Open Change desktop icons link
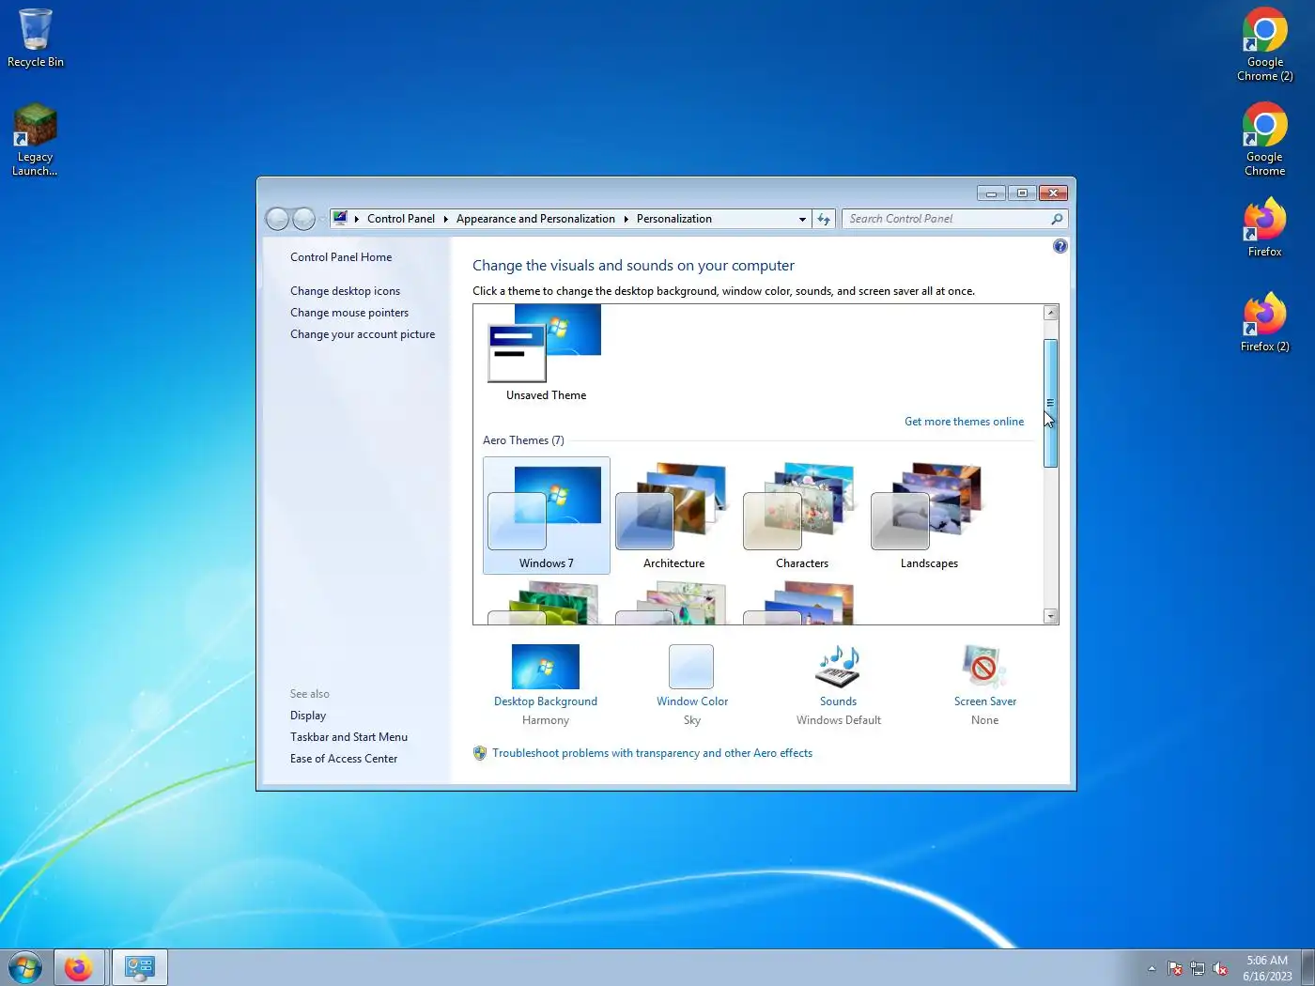This screenshot has height=986, width=1315. click(345, 291)
